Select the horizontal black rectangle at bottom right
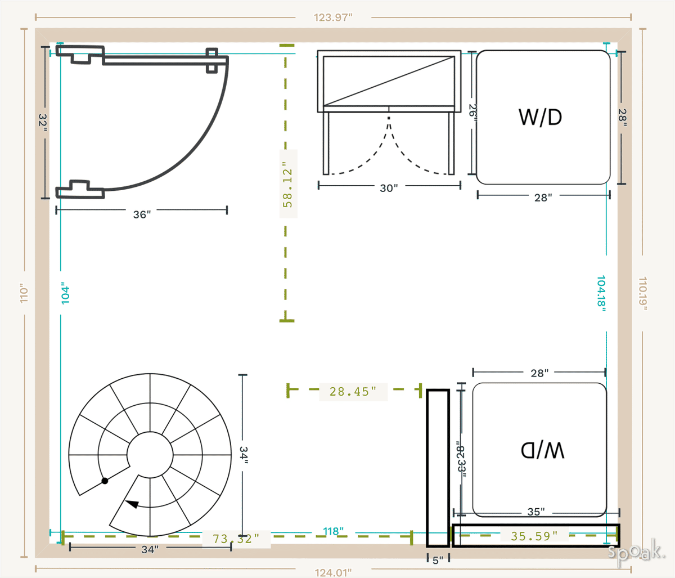Screen dimensions: 675x578 [x=535, y=535]
